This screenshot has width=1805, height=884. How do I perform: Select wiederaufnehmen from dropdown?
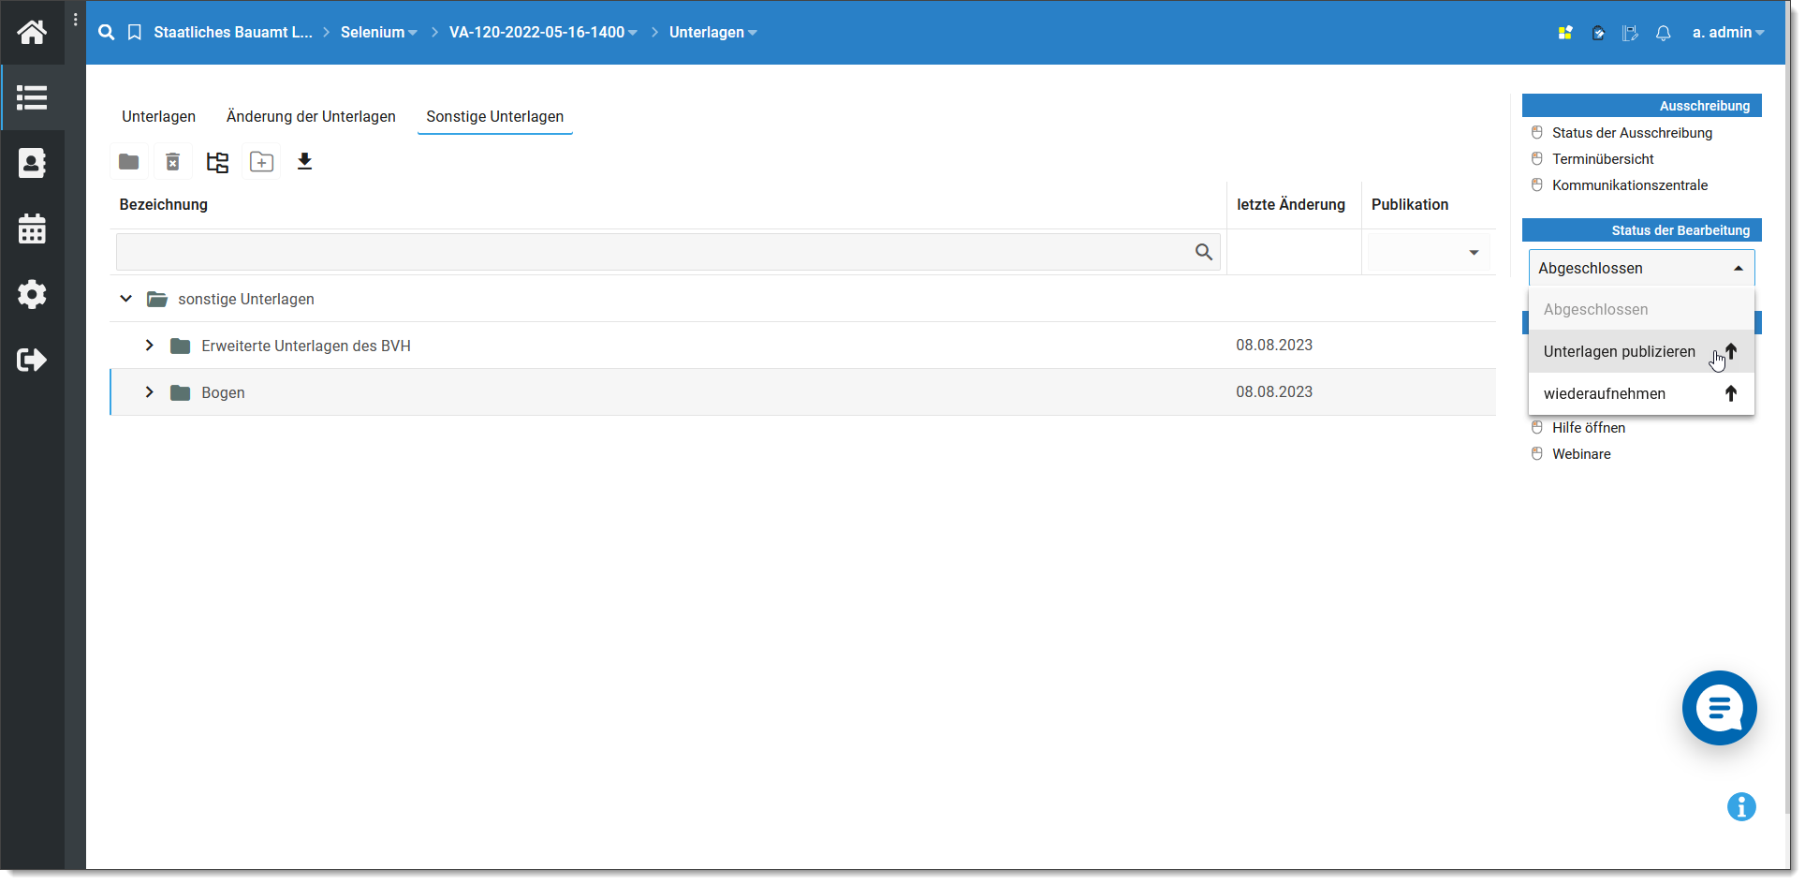click(x=1641, y=393)
